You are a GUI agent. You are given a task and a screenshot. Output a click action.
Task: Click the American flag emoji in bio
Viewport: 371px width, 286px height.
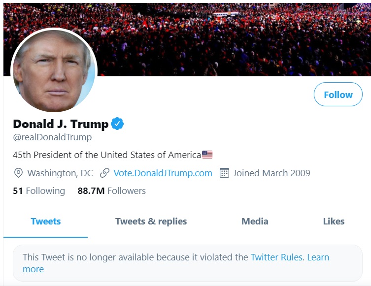click(x=207, y=155)
